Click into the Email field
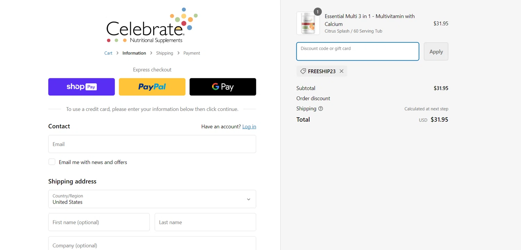Viewport: 521px width, 250px height. click(152, 144)
